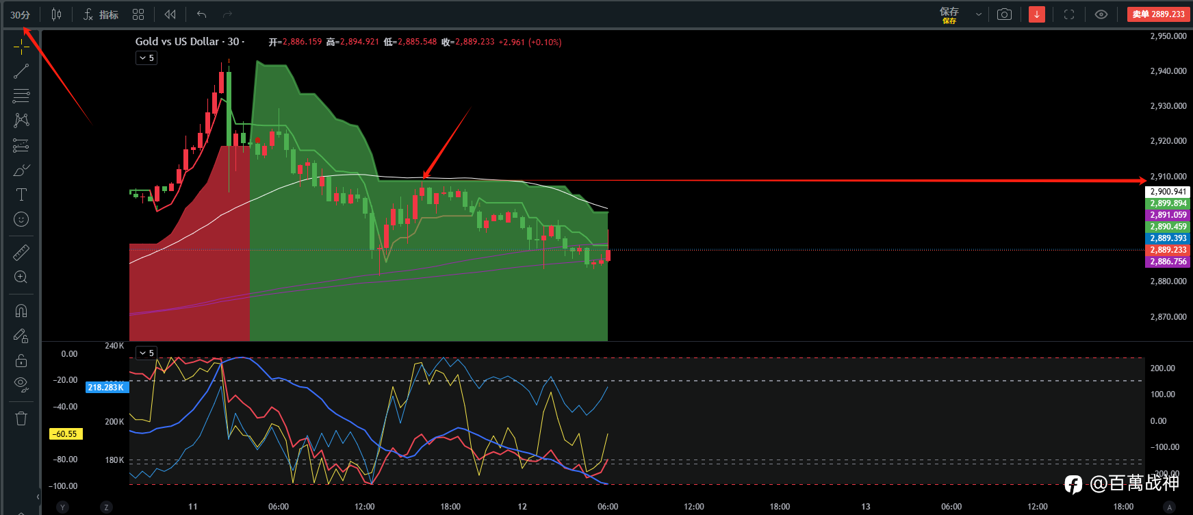Select the crosshair cursor tool

(21, 47)
